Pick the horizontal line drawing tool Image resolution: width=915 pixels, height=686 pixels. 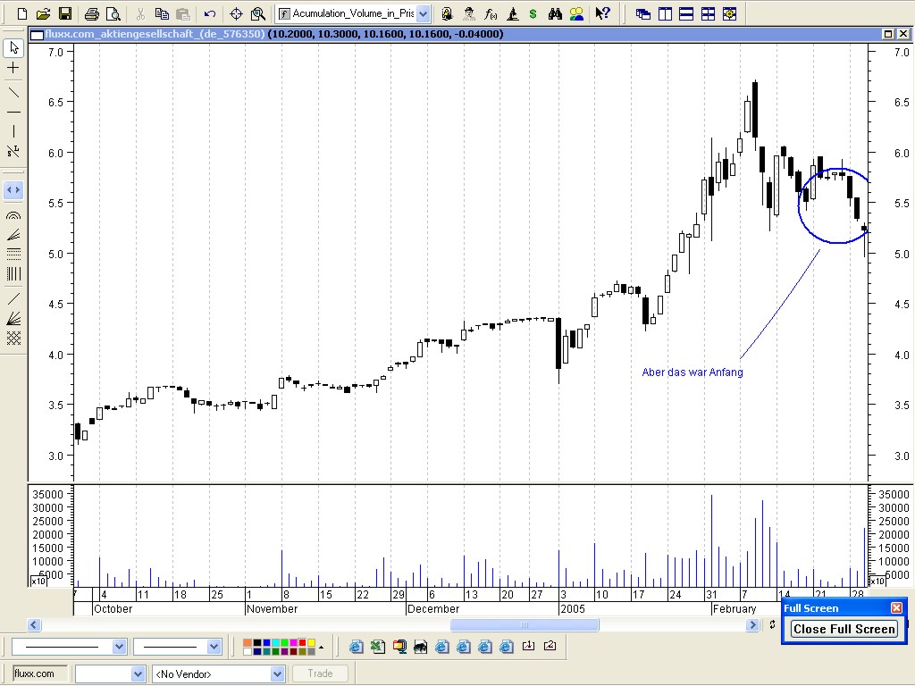pyautogui.click(x=13, y=113)
